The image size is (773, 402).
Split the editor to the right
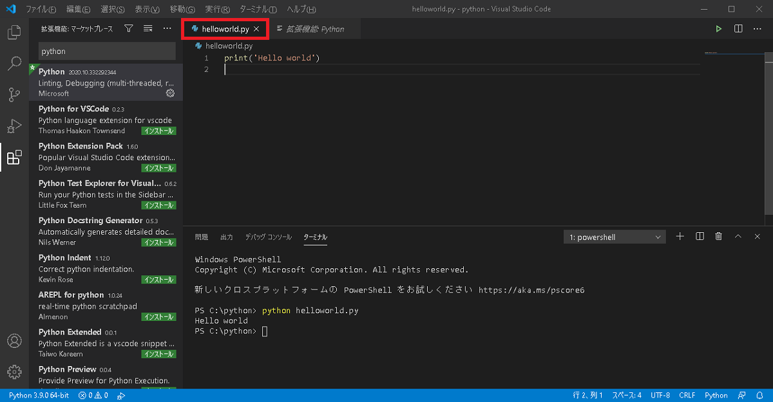coord(738,29)
